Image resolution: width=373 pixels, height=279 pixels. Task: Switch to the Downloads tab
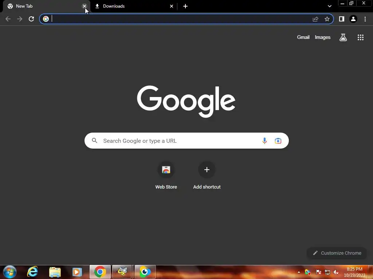(133, 6)
